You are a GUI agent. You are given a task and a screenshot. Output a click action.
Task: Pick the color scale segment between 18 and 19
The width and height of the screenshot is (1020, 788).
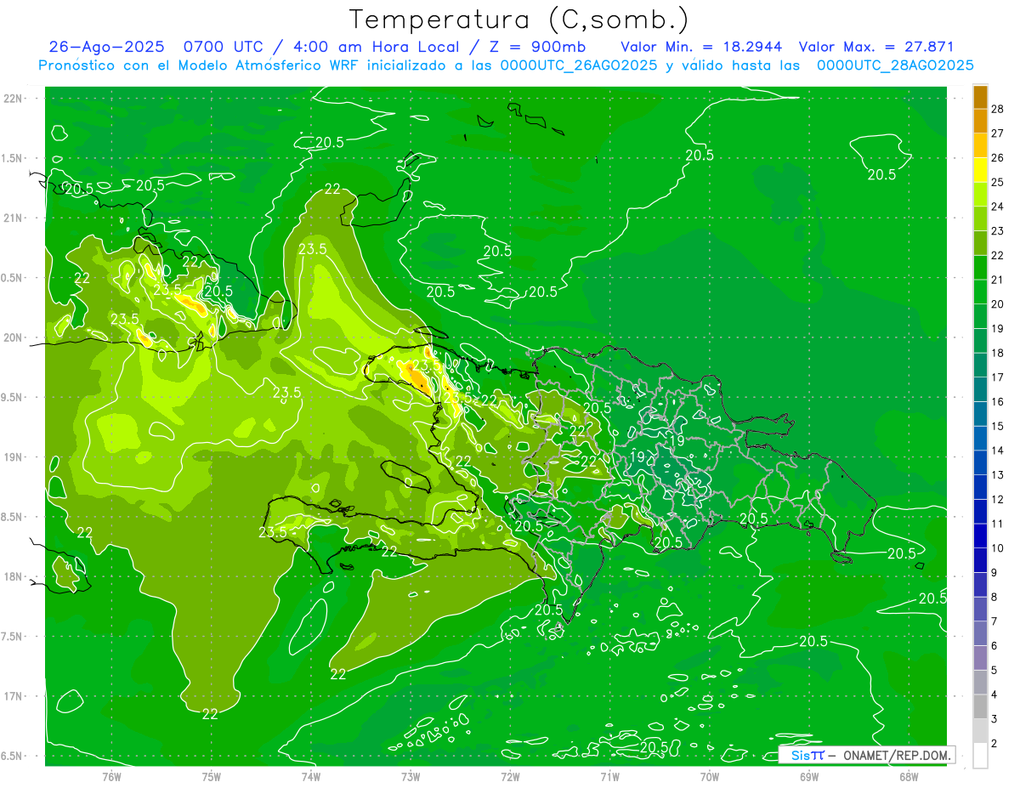[980, 341]
